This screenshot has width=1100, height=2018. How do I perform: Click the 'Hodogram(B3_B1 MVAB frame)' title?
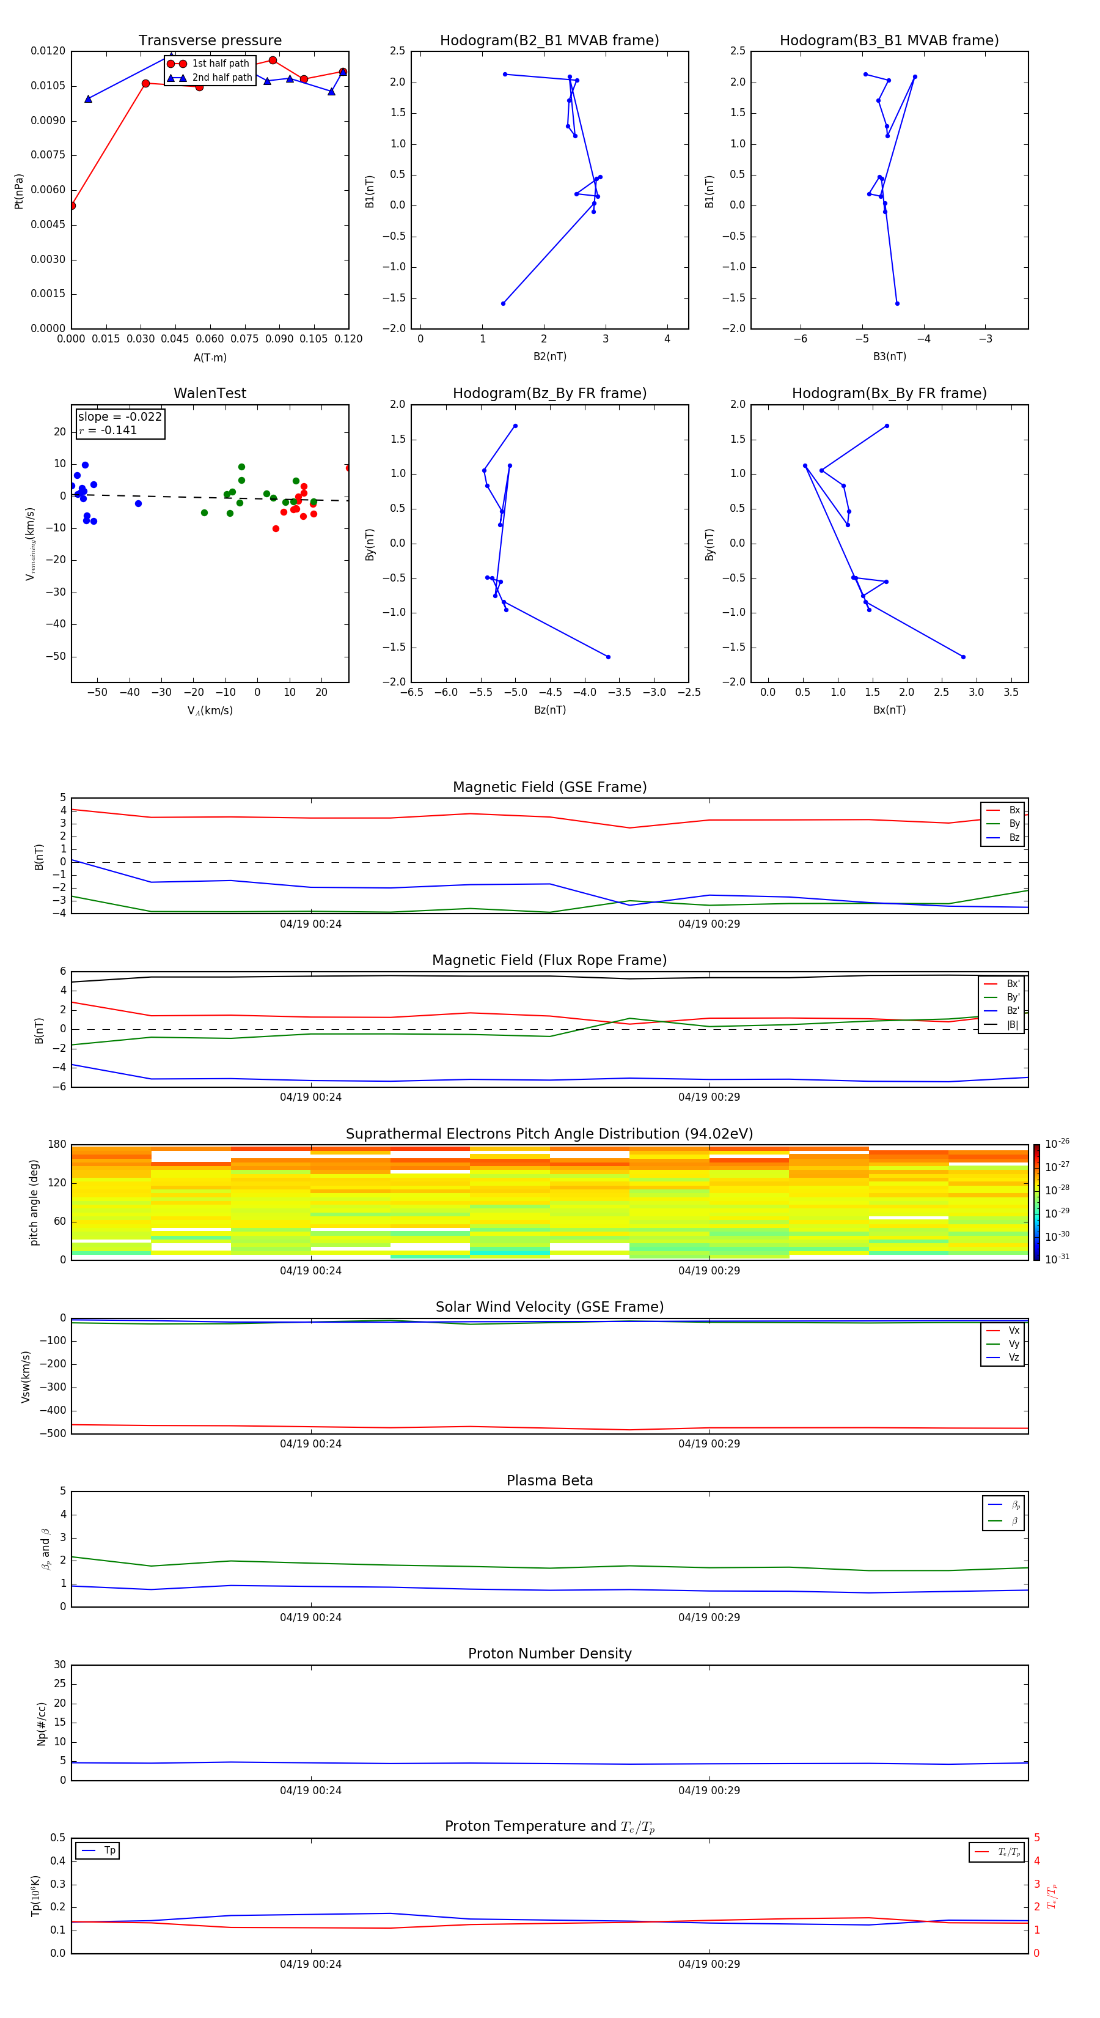coord(889,41)
